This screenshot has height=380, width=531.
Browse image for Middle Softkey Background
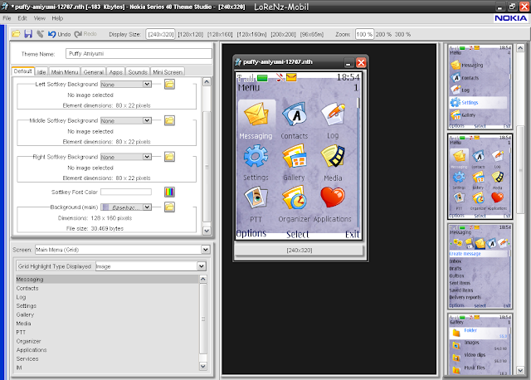169,120
